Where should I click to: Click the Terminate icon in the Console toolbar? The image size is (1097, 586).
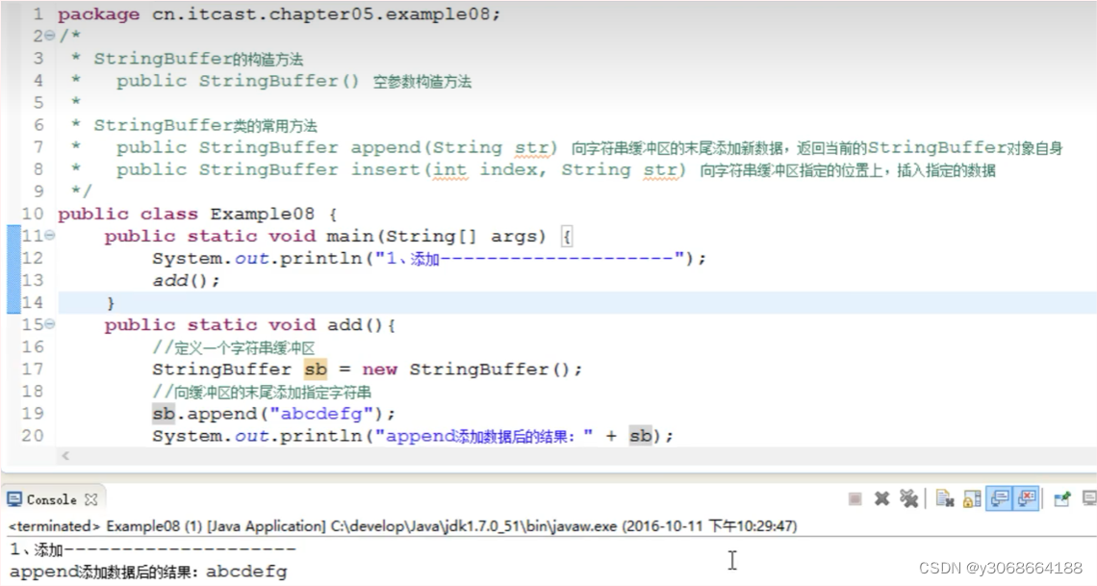[855, 498]
